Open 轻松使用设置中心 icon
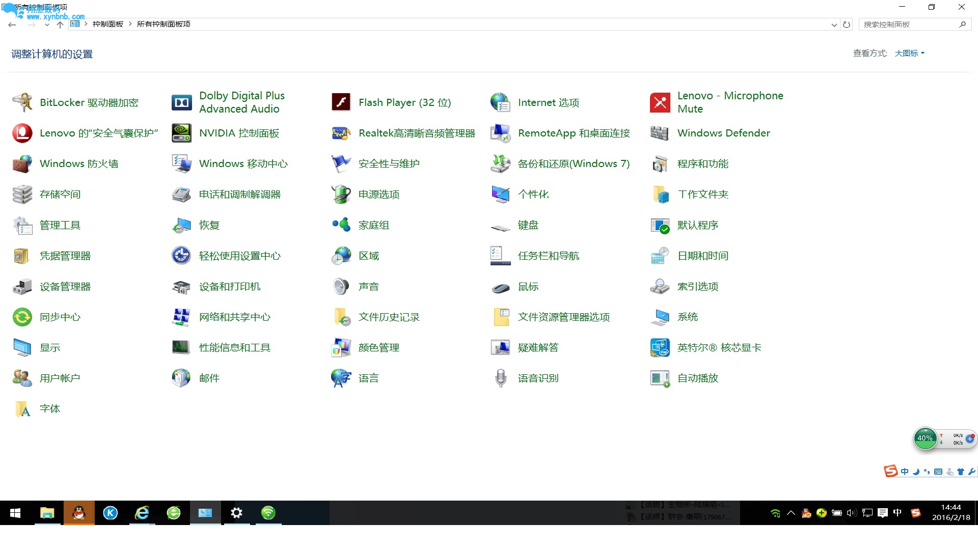The width and height of the screenshot is (978, 550). [x=182, y=256]
